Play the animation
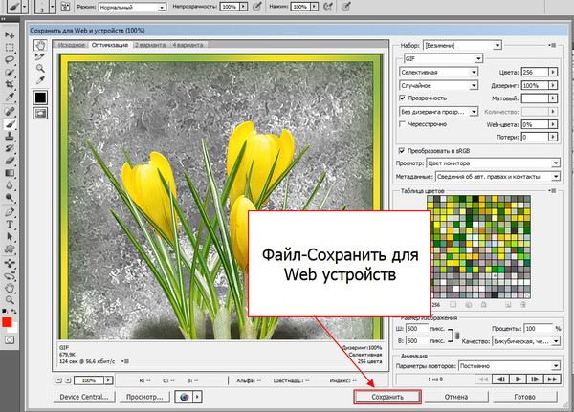 point(518,379)
